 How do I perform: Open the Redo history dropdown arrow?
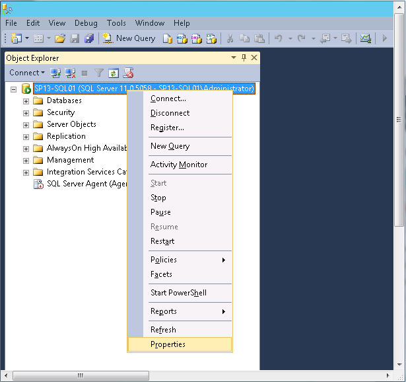[x=314, y=38]
